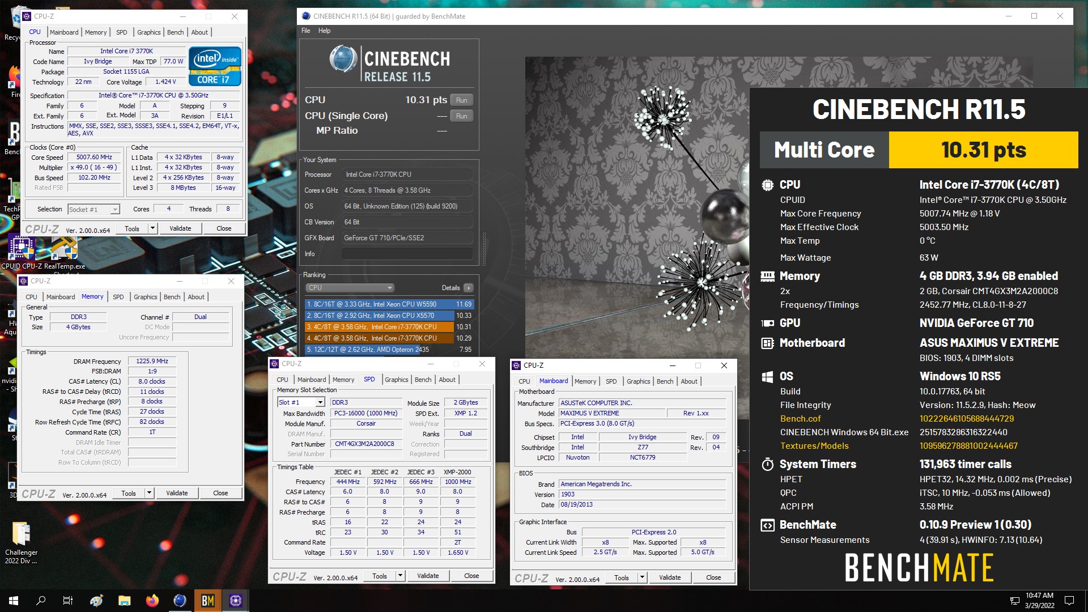Switch to BenchMate taskbar icon
Image resolution: width=1088 pixels, height=612 pixels.
207,601
